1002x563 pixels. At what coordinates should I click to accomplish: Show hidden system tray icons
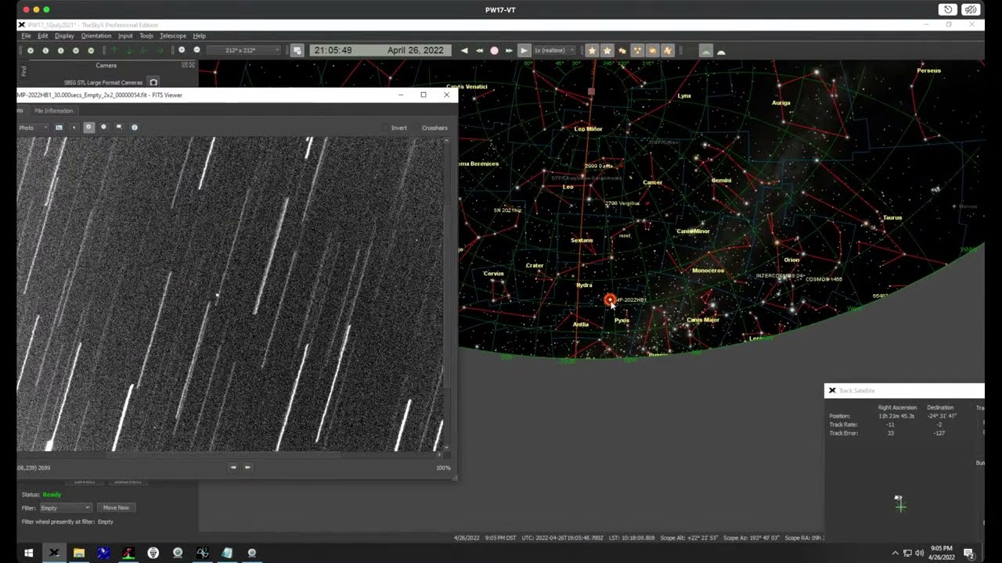click(x=895, y=553)
